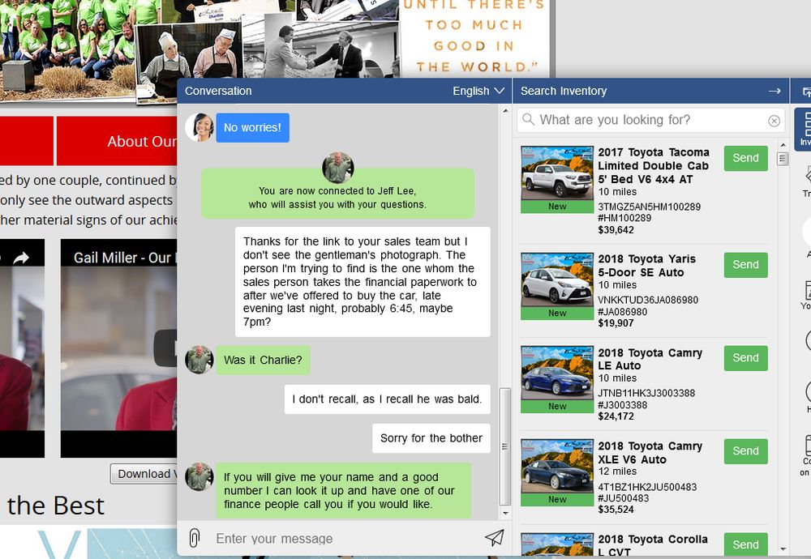Open the "About Our" red tab on the webpage
This screenshot has height=559, width=811.
click(117, 141)
